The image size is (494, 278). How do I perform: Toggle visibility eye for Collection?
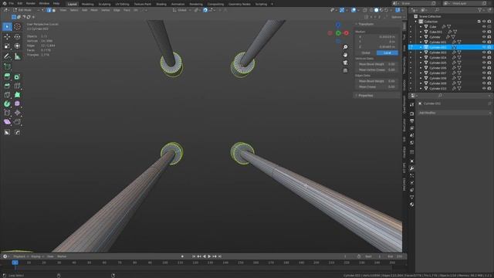484,22
